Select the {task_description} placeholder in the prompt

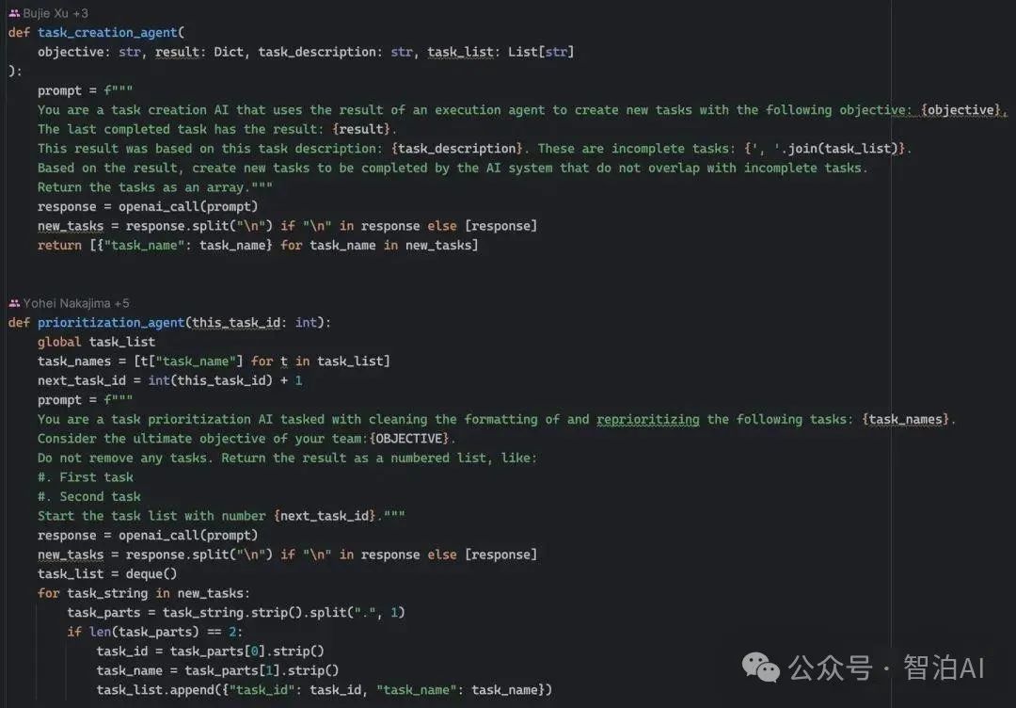[458, 149]
